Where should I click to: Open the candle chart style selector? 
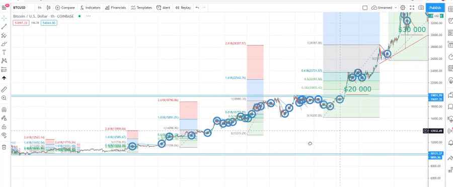(48, 8)
